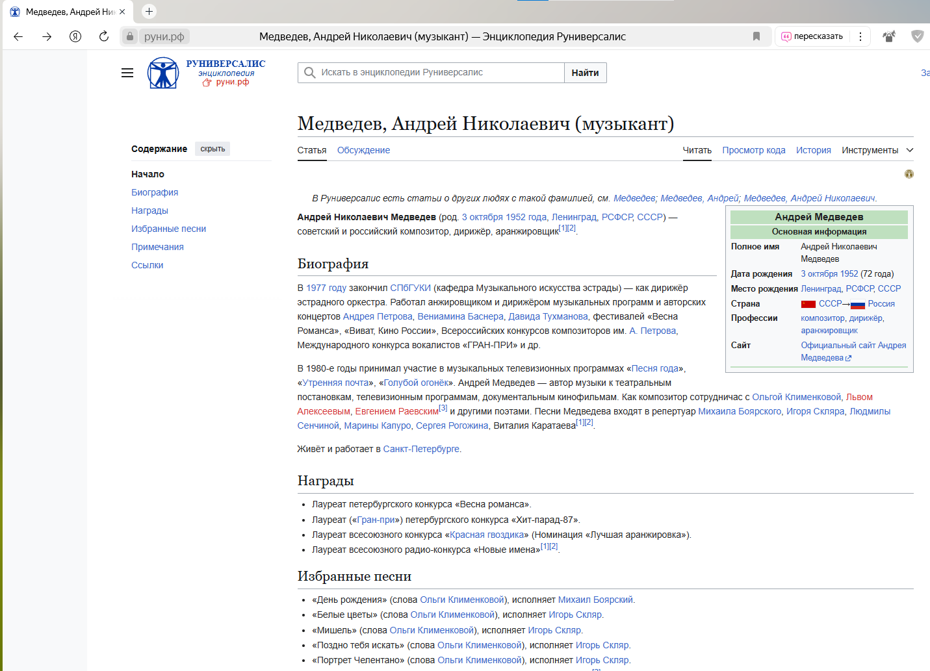Viewport: 930px width, 671px height.
Task: Click the руни.рф address bar domain
Action: pyautogui.click(x=164, y=36)
